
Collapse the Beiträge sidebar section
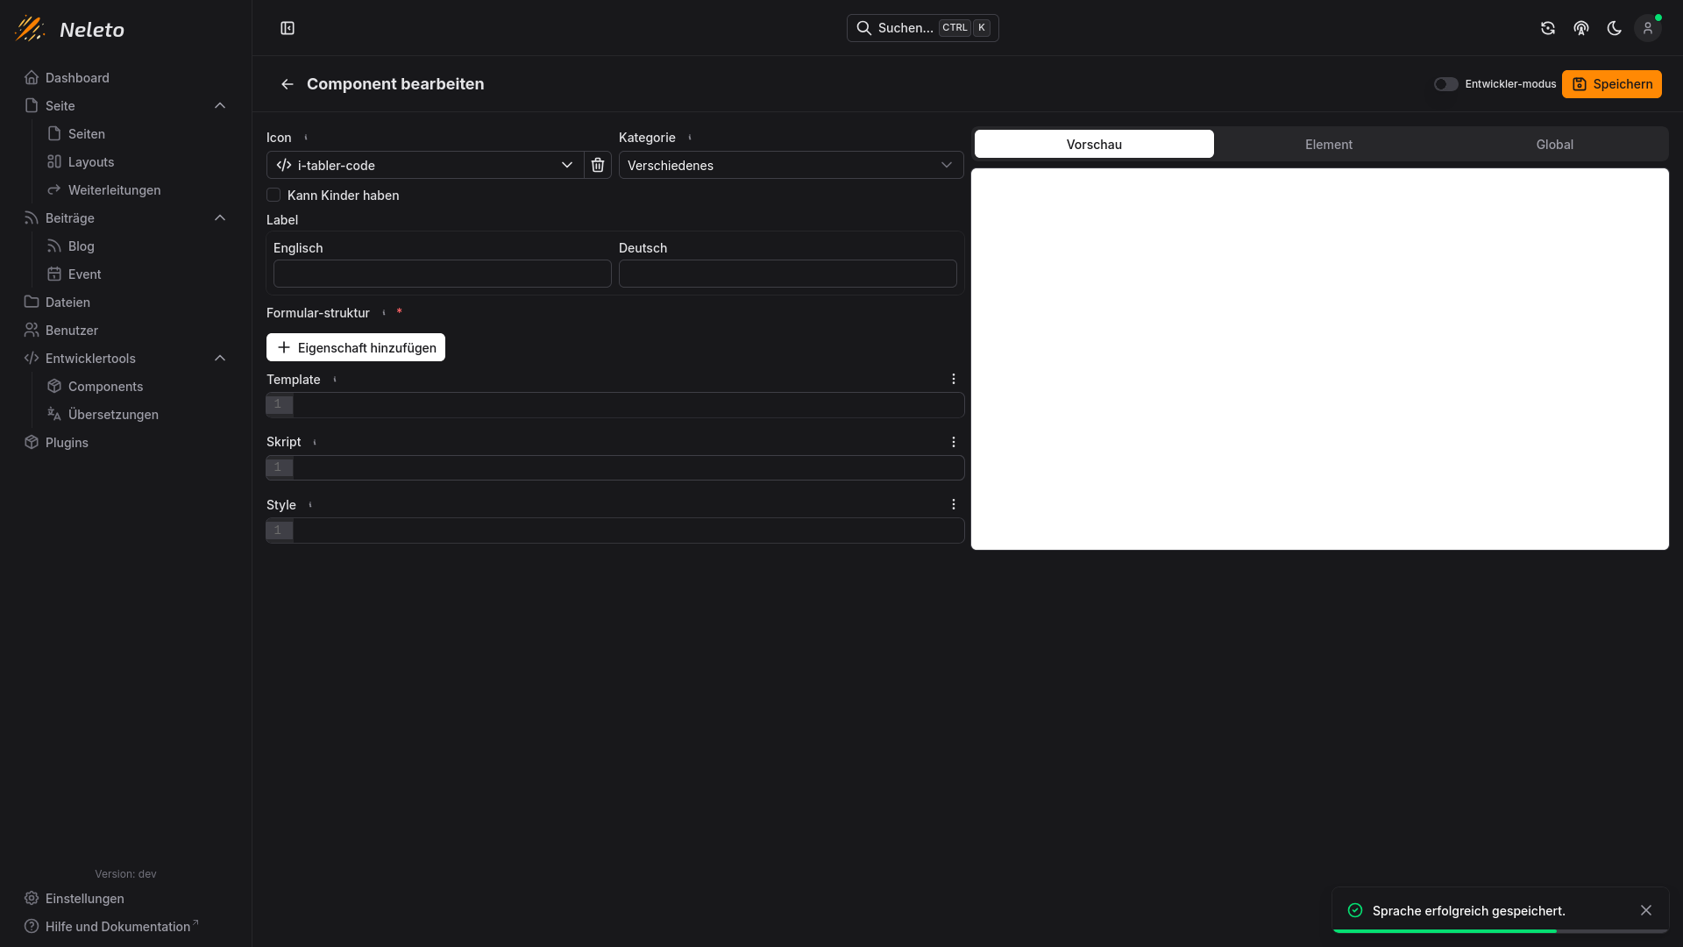point(220,217)
